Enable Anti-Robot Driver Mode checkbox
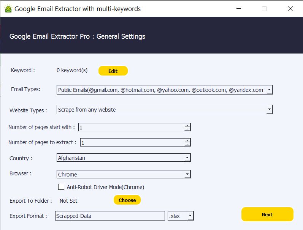Image resolution: width=303 pixels, height=230 pixels. click(61, 187)
